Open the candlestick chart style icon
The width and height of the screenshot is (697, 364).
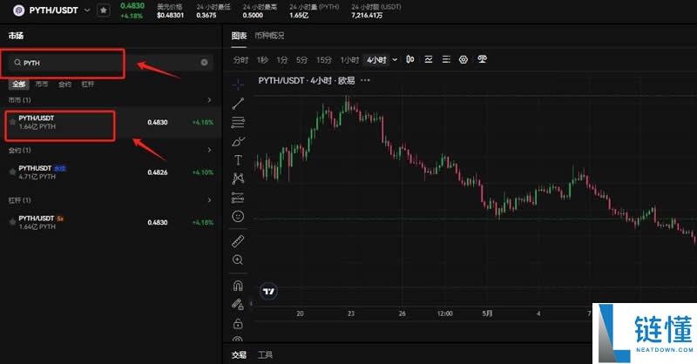(x=410, y=59)
